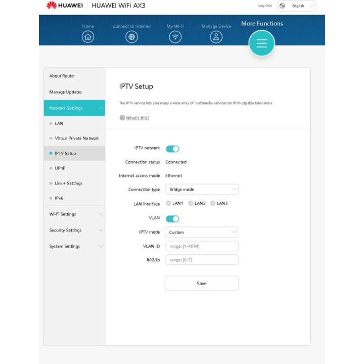Open the IPTV mode Custom dropdown

coord(202,232)
